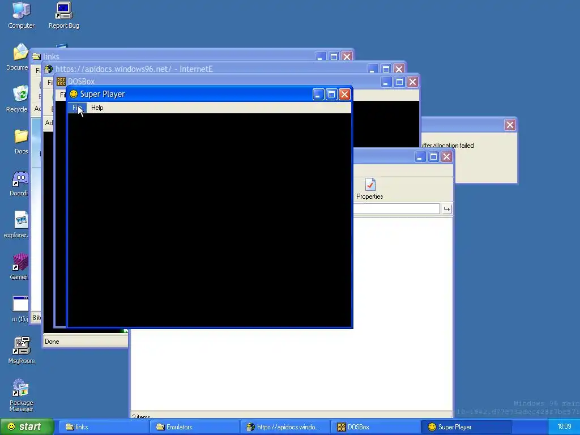
Task: Select the Gamein cube desktop icon
Action: click(20, 266)
